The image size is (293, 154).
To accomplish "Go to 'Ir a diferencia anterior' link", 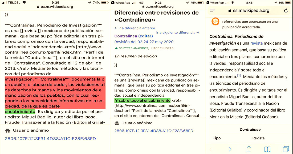I will (135, 28).
